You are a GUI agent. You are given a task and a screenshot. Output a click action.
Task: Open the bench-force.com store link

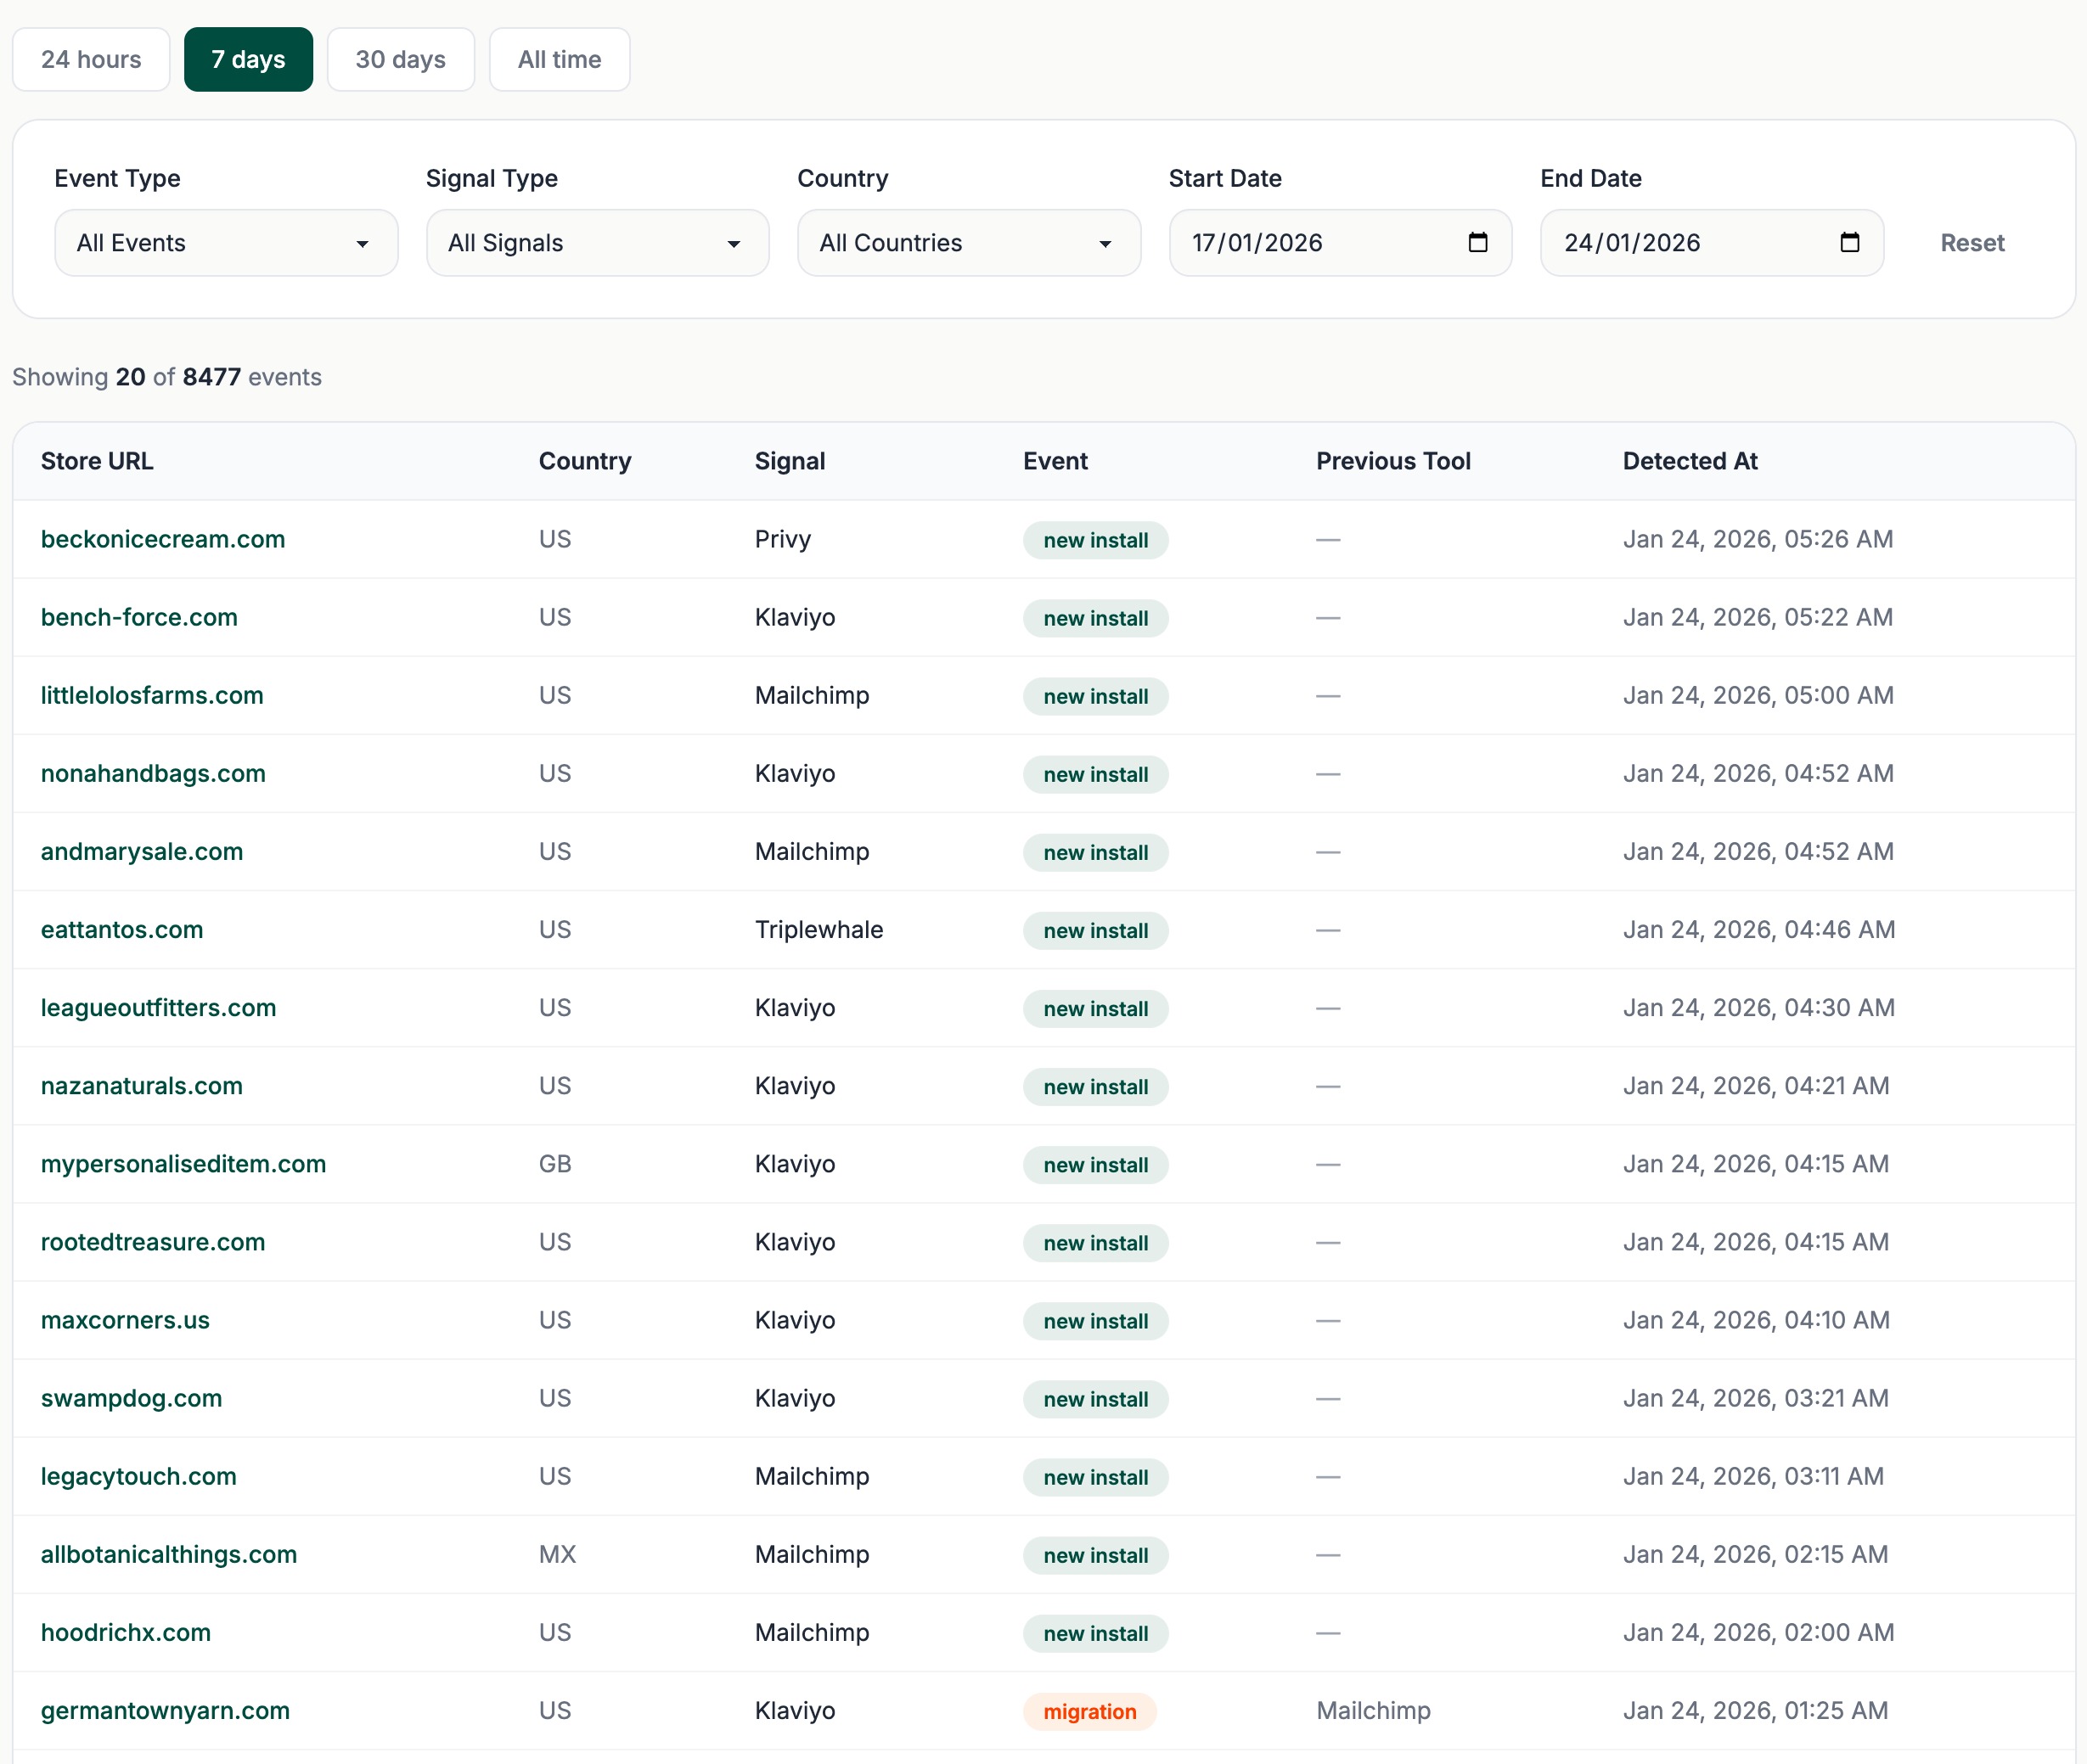(139, 617)
